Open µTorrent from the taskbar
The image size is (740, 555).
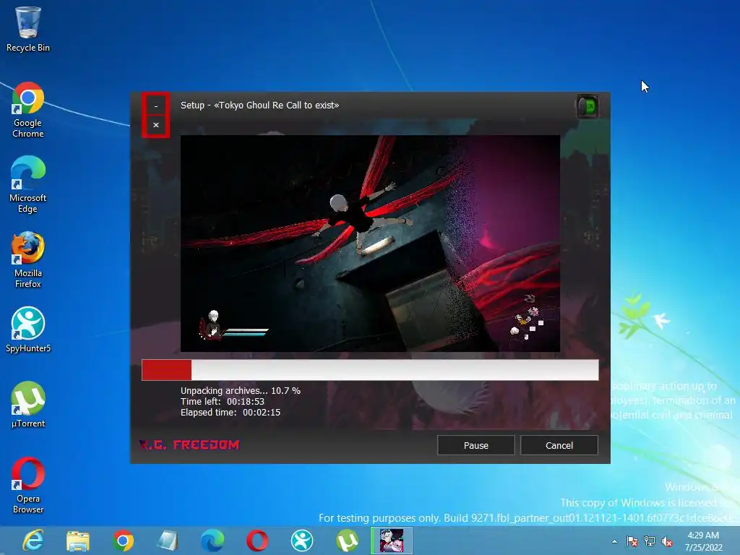(347, 541)
